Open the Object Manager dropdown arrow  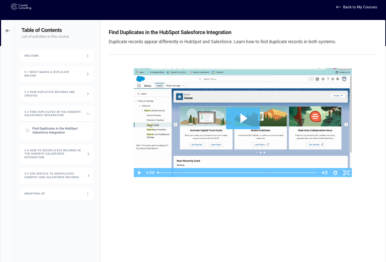pyautogui.click(x=184, y=86)
